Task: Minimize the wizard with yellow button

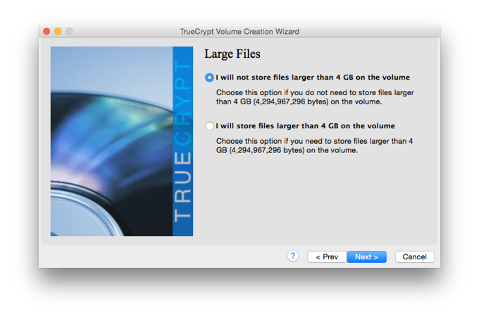Action: 58,31
